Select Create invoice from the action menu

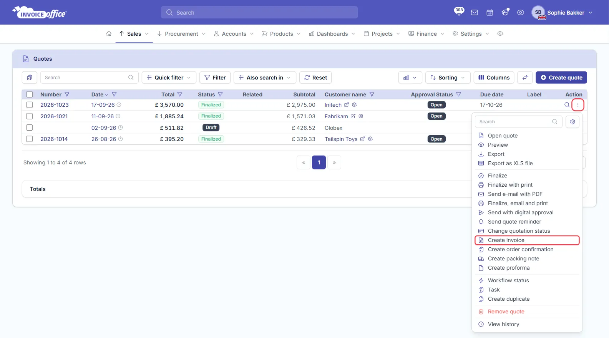[527, 240]
